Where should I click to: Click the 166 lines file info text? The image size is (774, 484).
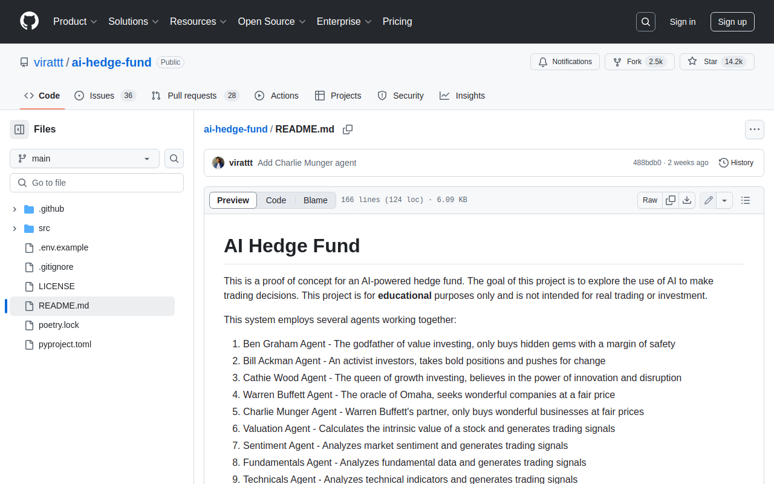404,200
